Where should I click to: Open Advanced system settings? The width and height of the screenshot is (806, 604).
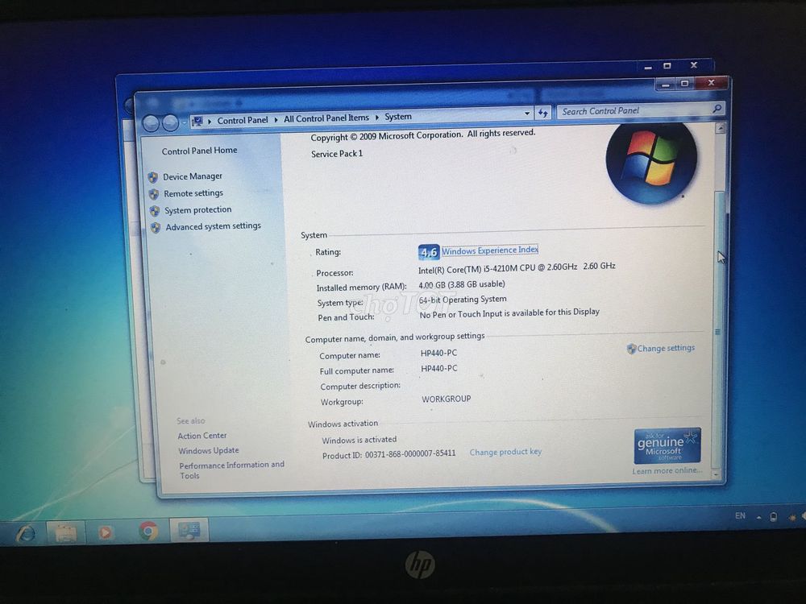(213, 226)
